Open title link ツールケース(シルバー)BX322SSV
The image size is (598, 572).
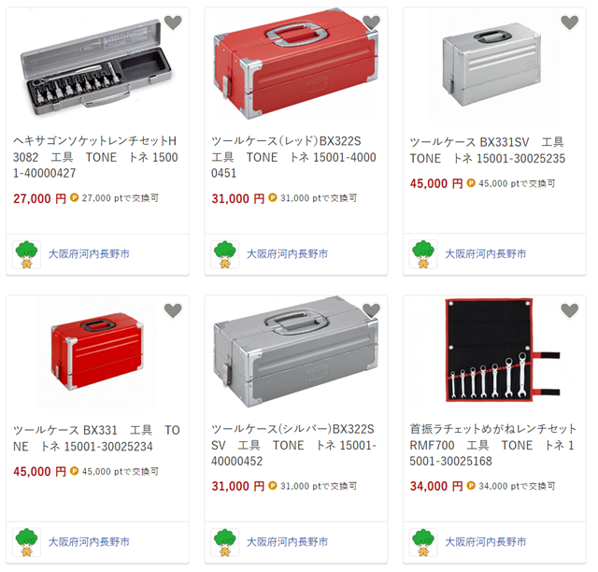294,445
